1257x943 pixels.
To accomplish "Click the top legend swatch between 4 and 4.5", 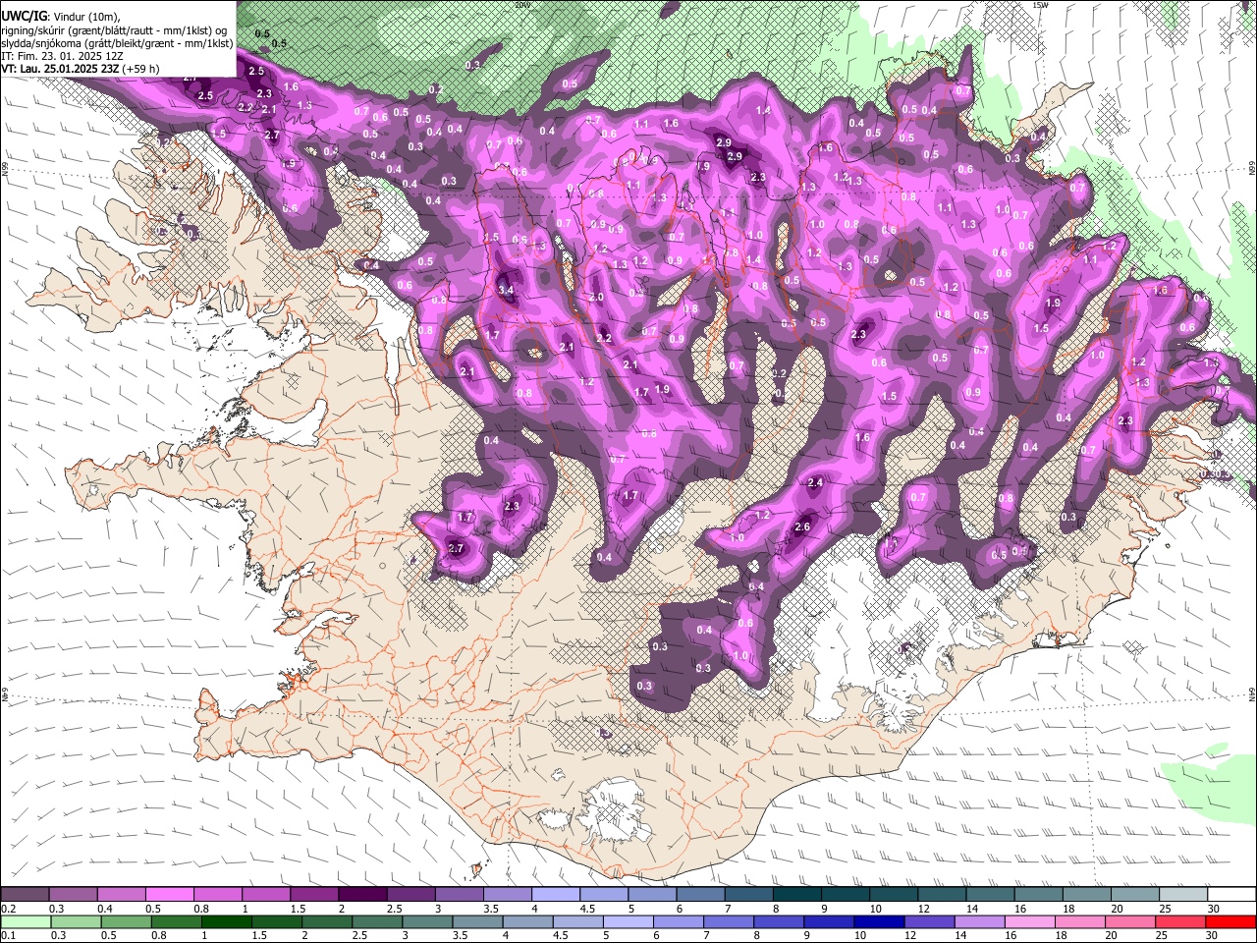I will [555, 895].
